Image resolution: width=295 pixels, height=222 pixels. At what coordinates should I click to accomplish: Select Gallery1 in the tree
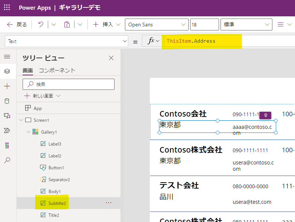click(49, 132)
